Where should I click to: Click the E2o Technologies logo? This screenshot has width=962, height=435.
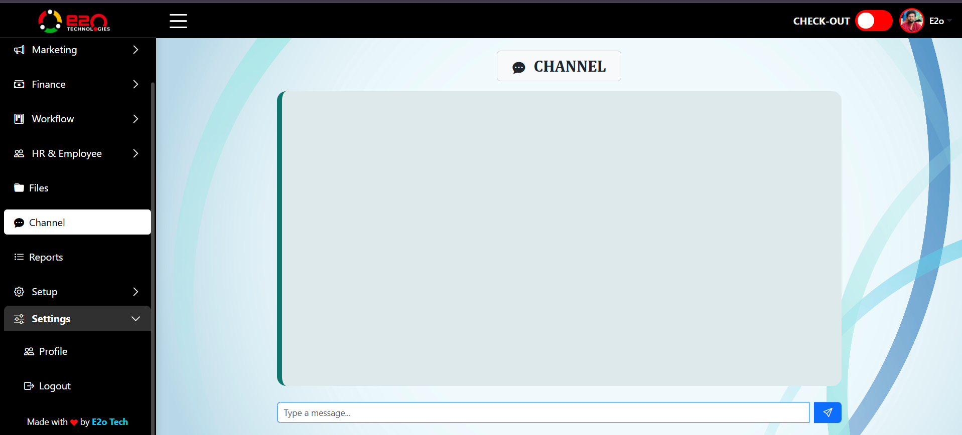(x=74, y=21)
